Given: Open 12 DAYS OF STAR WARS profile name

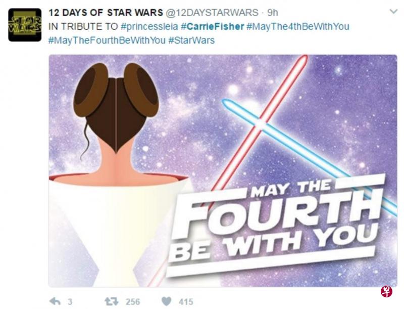Looking at the screenshot, I should coord(106,12).
